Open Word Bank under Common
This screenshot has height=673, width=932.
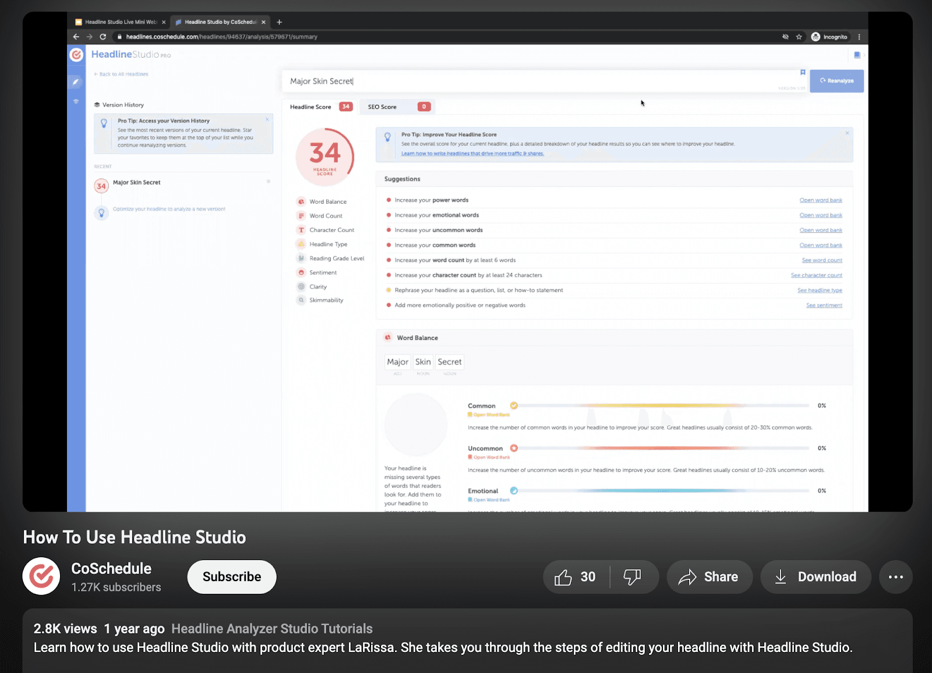click(x=489, y=415)
